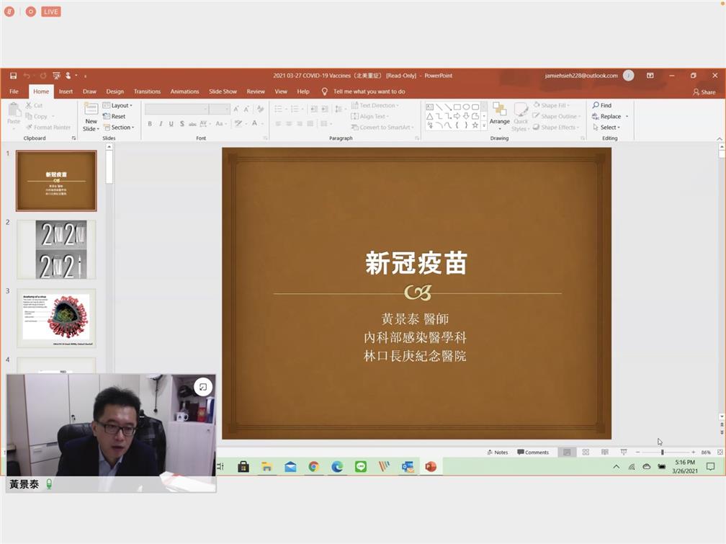Start Slide Show from status bar icon
Viewport: 726px width, 544px height.
point(624,452)
